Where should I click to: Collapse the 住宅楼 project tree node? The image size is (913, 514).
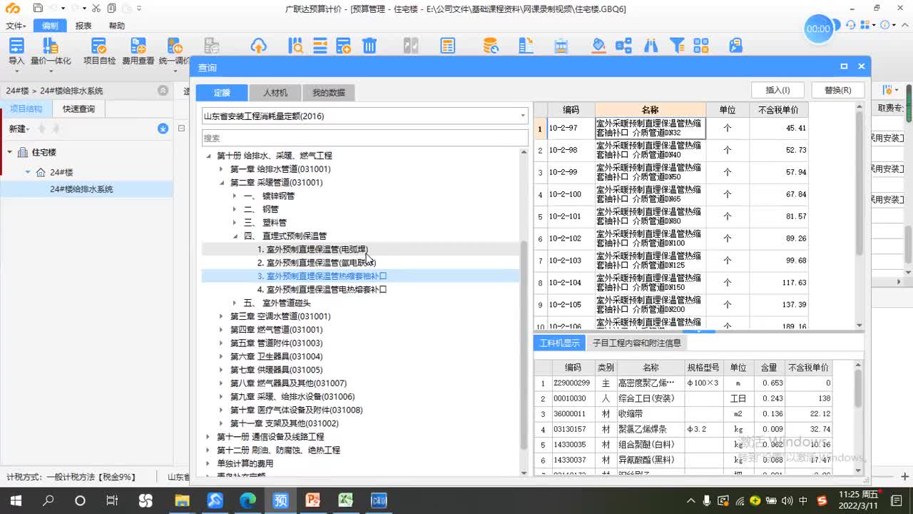(x=10, y=152)
